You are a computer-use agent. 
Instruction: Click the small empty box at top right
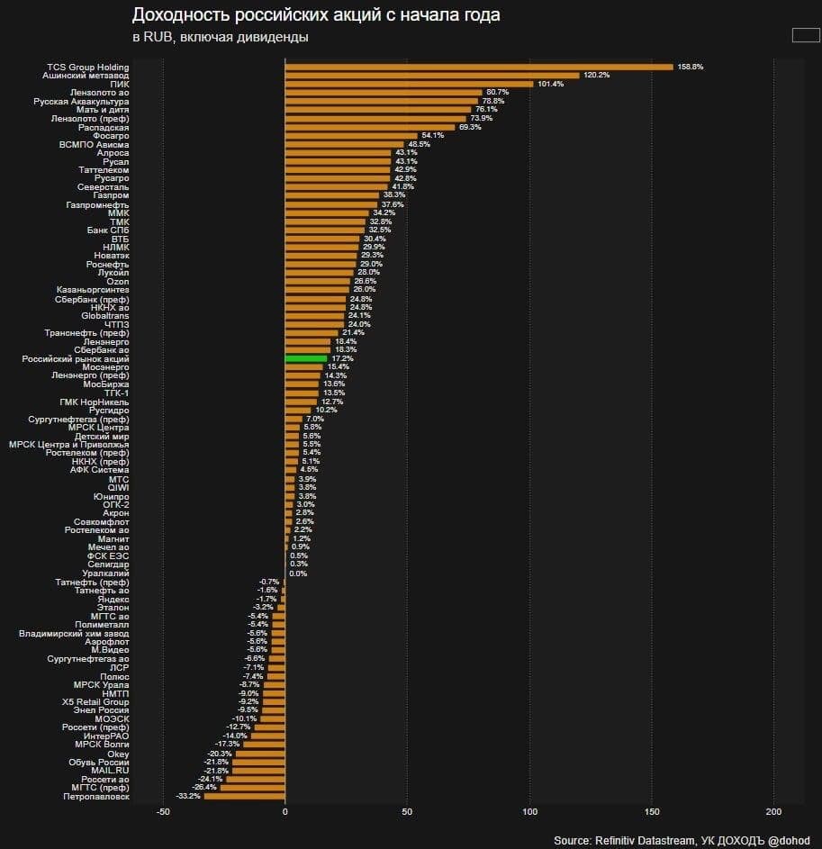point(806,35)
